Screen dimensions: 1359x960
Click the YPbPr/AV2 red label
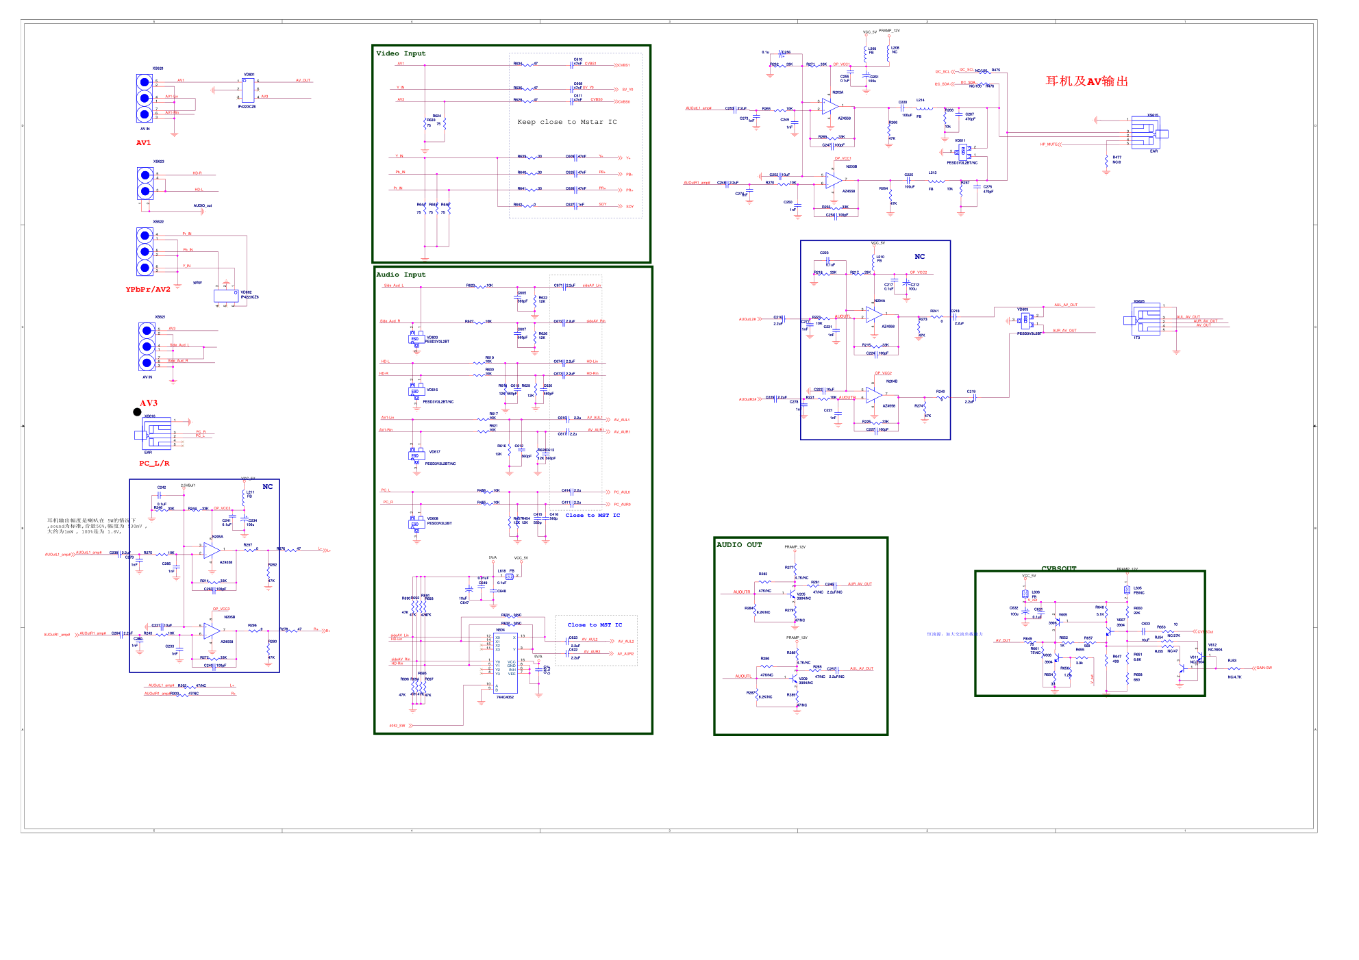tap(148, 290)
